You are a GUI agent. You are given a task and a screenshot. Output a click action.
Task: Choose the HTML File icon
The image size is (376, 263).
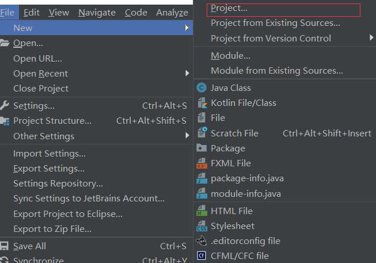202,211
